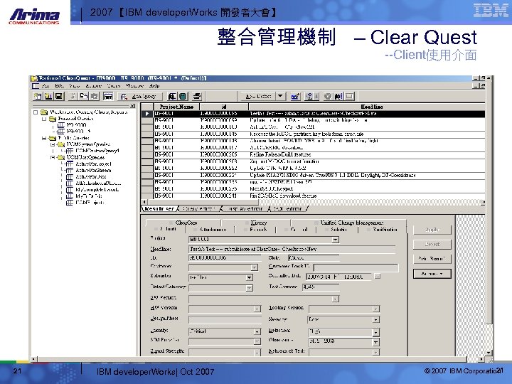Open the Solution form tab
This screenshot has height=384, width=512.
(338, 230)
